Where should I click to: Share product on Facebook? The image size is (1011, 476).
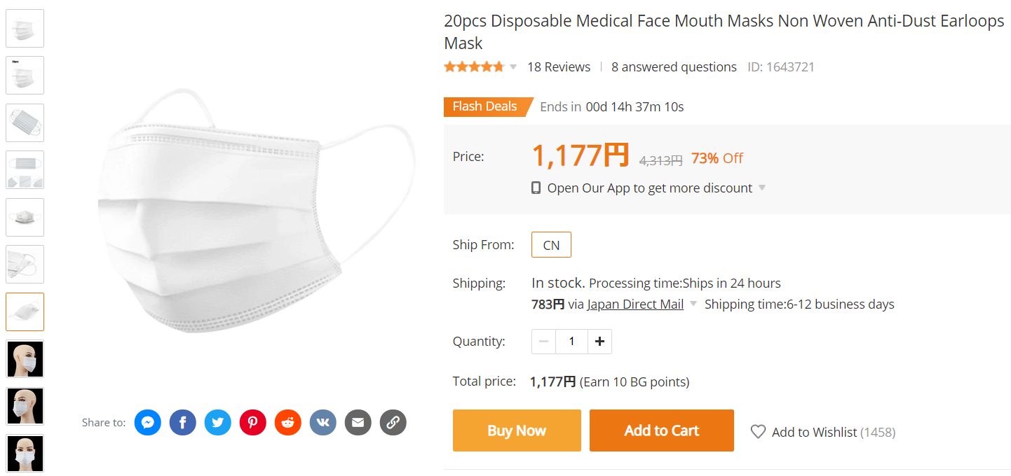pyautogui.click(x=183, y=422)
